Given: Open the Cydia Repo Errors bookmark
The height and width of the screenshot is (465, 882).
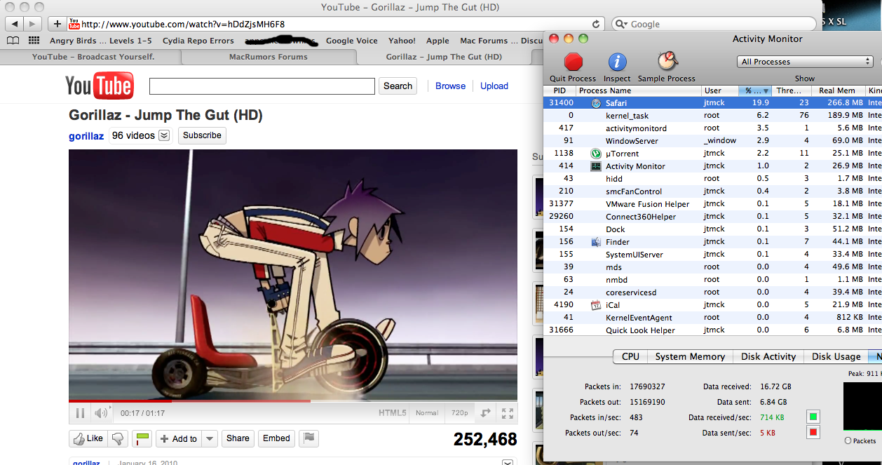Looking at the screenshot, I should (x=198, y=41).
